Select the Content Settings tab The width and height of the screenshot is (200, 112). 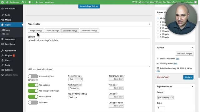[x=70, y=30]
